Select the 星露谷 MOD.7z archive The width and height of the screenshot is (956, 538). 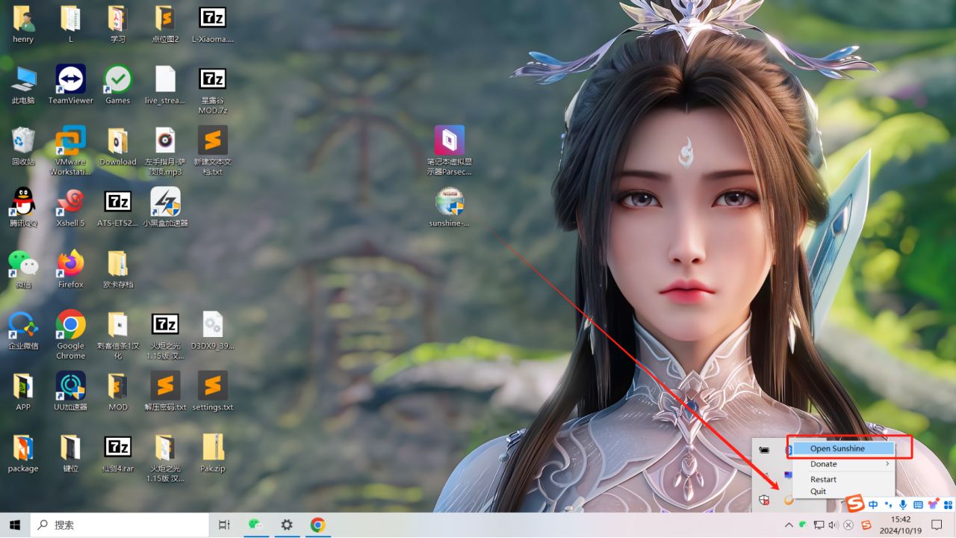(213, 90)
